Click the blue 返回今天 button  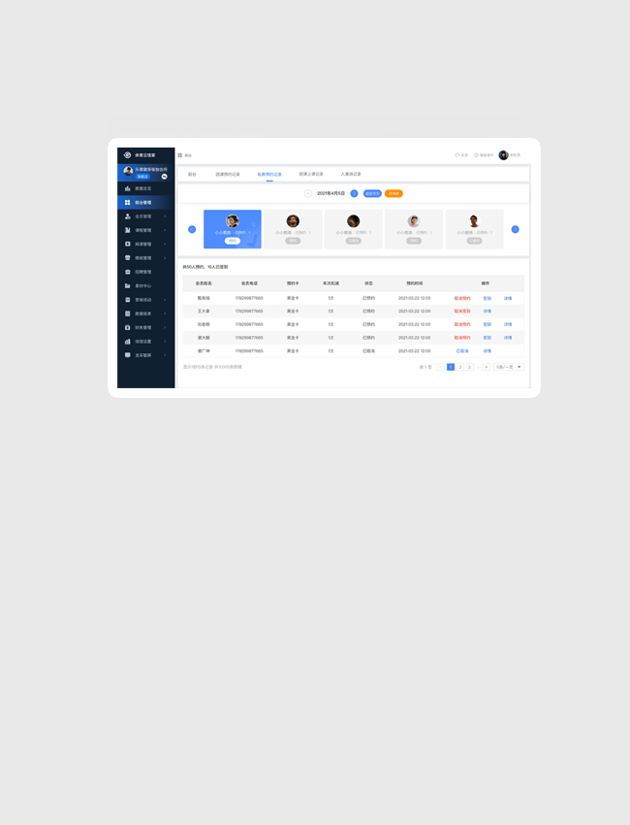pos(372,193)
